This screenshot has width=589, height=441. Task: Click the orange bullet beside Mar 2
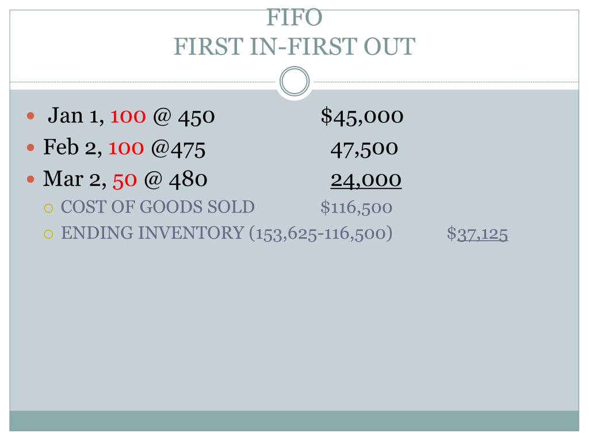(x=31, y=180)
